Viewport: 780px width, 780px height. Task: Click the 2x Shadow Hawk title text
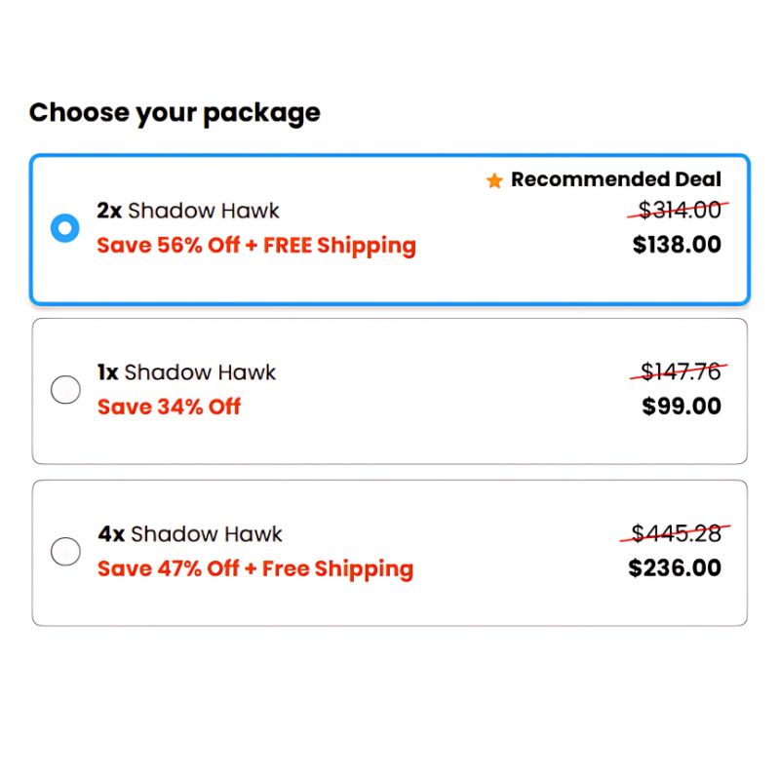pyautogui.click(x=188, y=211)
